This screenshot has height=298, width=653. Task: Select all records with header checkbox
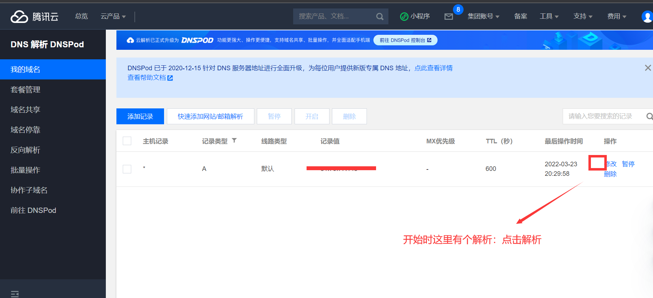[127, 141]
